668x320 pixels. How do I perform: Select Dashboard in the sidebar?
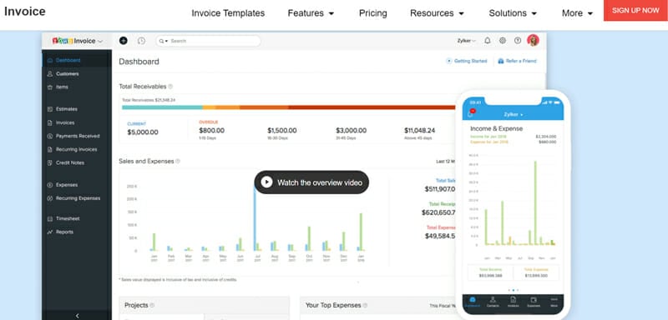click(x=77, y=60)
